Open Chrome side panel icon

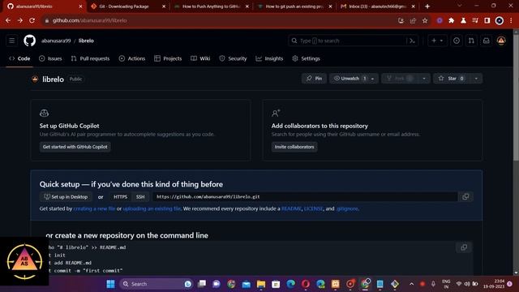[x=487, y=20]
